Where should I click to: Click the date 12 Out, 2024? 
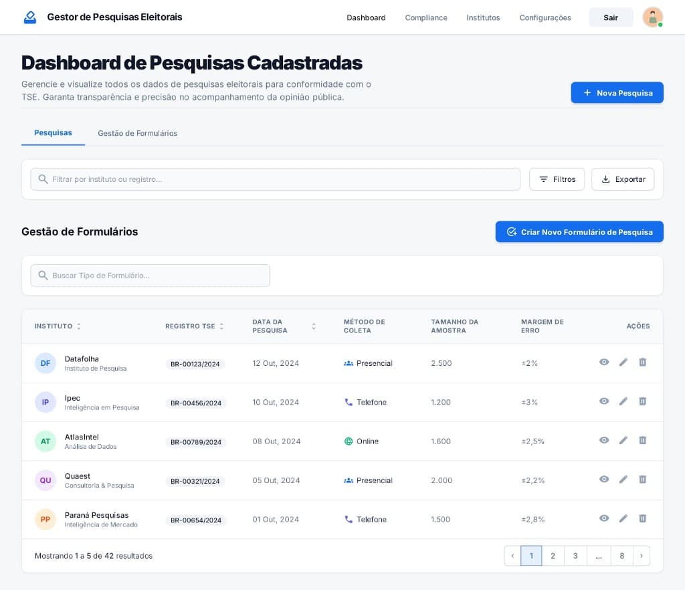[276, 363]
